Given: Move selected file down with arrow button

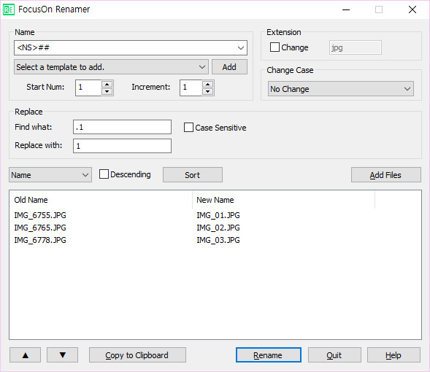Looking at the screenshot, I should [63, 355].
